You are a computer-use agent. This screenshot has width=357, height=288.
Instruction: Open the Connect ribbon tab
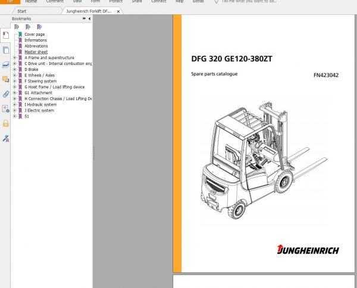159,1
